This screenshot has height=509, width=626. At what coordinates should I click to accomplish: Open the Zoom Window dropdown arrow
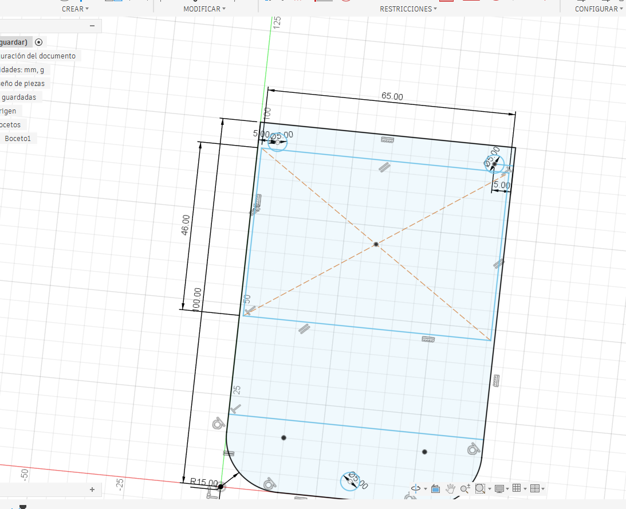pos(490,488)
